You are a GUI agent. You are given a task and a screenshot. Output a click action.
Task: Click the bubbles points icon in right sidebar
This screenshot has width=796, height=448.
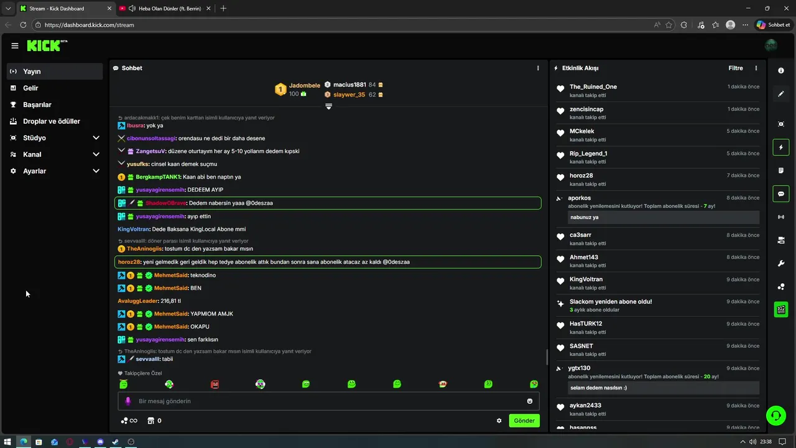781,286
